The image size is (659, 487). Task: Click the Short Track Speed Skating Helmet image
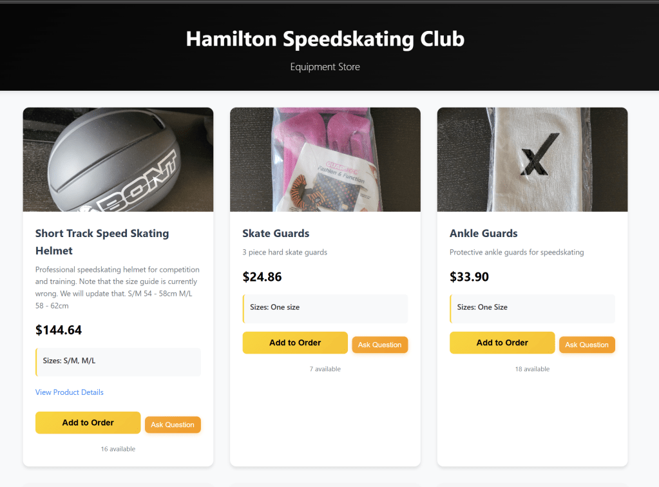(118, 160)
